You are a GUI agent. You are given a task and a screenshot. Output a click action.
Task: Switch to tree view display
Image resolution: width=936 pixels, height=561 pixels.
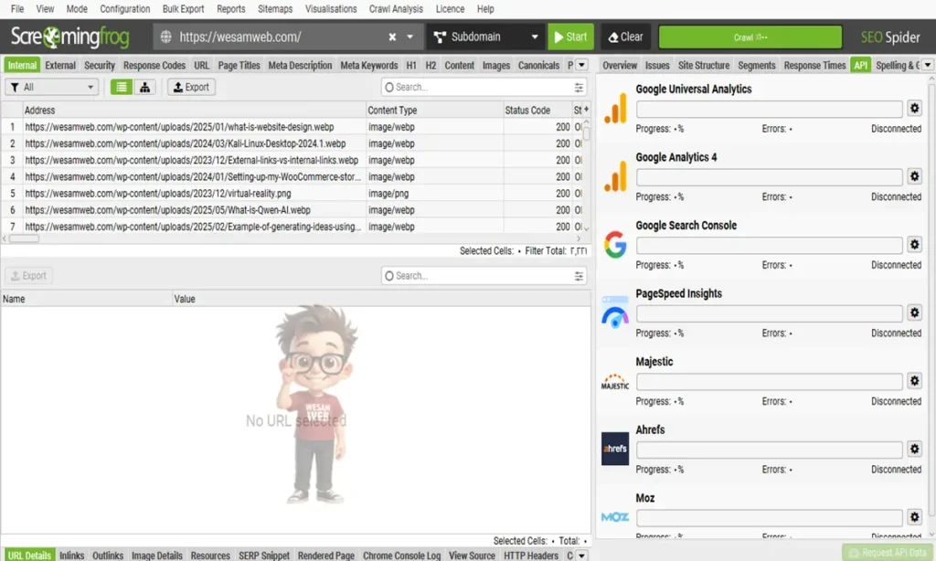(144, 87)
